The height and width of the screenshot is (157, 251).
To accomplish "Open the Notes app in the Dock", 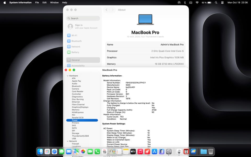I will (126, 152).
